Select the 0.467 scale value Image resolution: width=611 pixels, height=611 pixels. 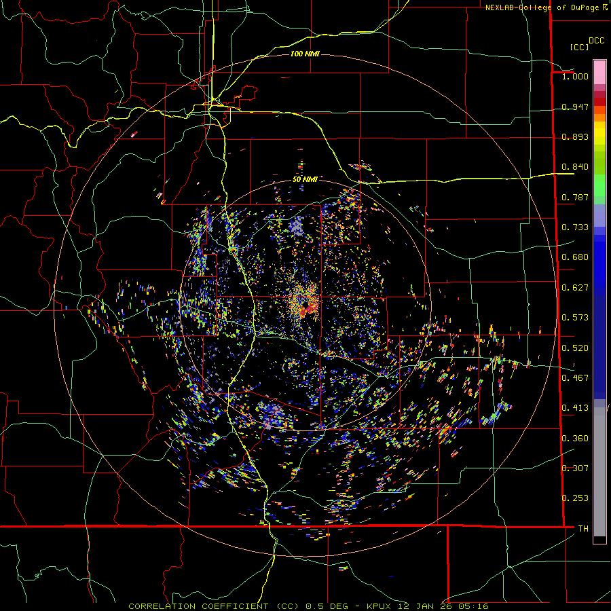click(x=575, y=378)
